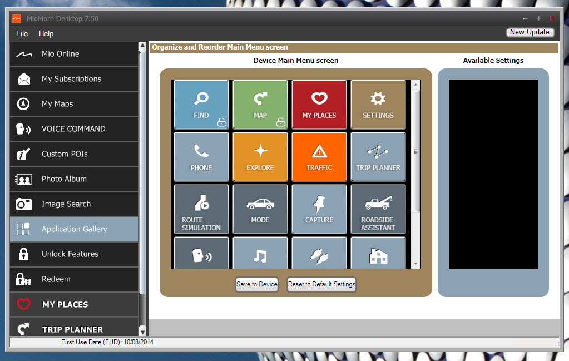The width and height of the screenshot is (569, 361).
Task: Select the PHONE tile
Action: click(201, 157)
